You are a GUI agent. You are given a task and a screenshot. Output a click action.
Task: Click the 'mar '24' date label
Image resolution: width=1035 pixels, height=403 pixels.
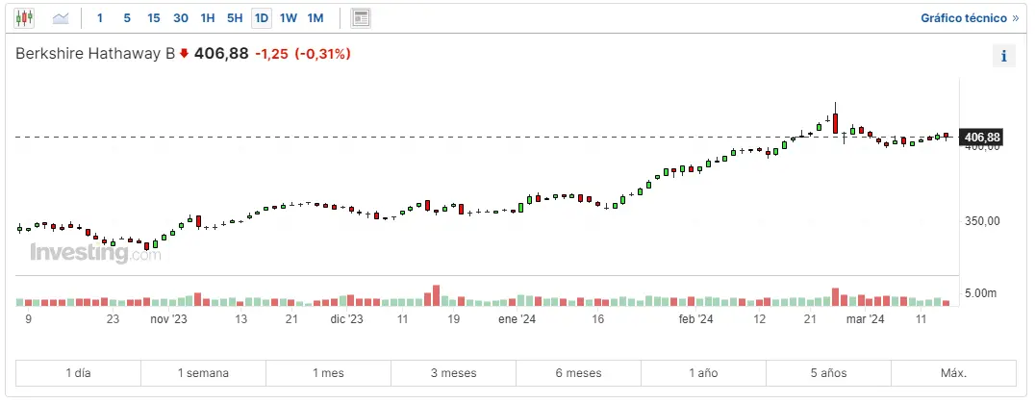[x=866, y=319]
